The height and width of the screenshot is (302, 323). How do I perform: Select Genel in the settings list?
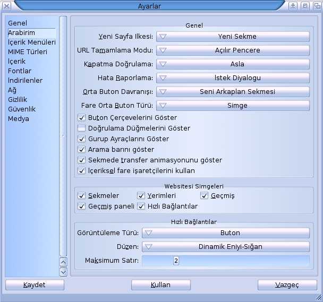coord(32,23)
